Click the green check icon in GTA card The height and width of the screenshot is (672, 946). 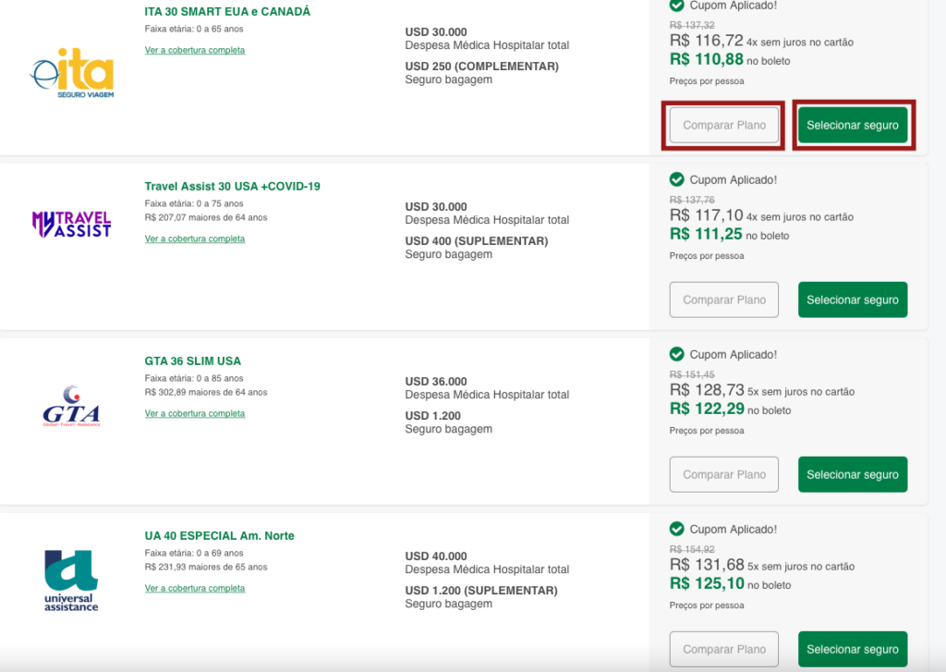677,354
